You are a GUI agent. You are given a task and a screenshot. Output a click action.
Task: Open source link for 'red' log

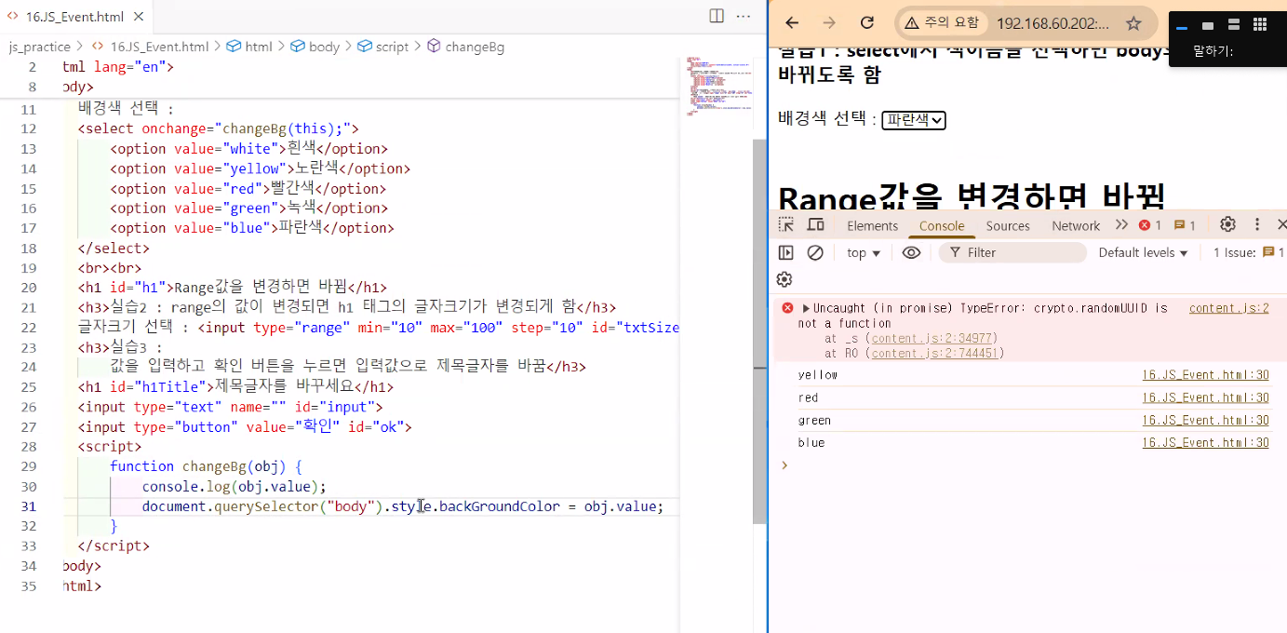1205,397
